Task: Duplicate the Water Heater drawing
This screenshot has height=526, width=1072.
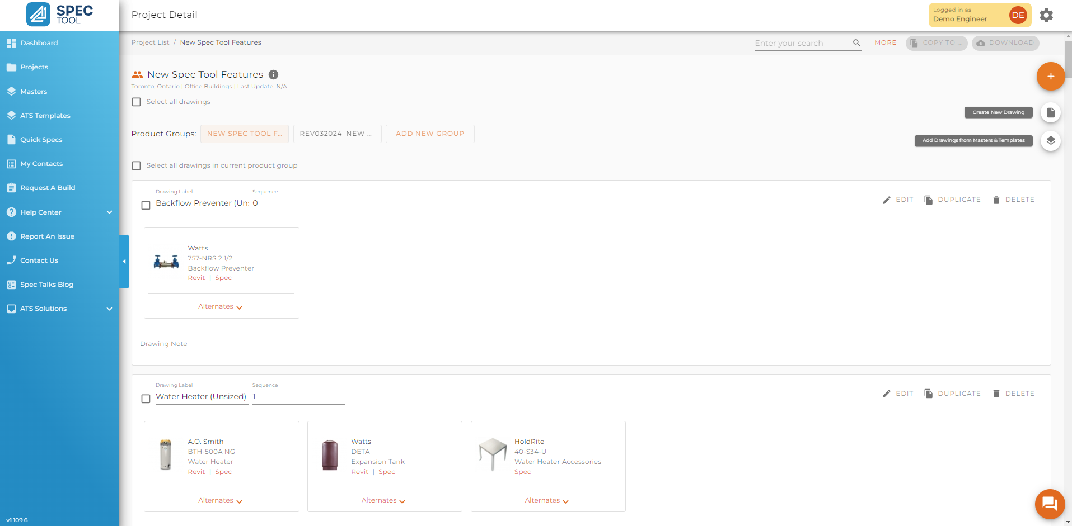Action: coord(952,394)
